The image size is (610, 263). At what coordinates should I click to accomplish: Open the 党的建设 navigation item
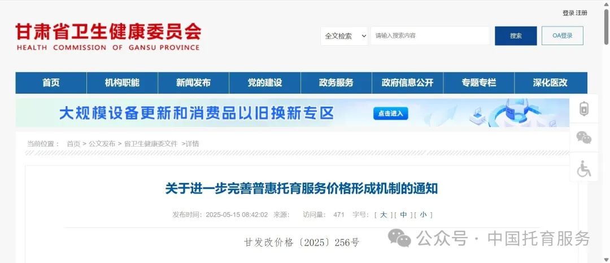(x=264, y=83)
